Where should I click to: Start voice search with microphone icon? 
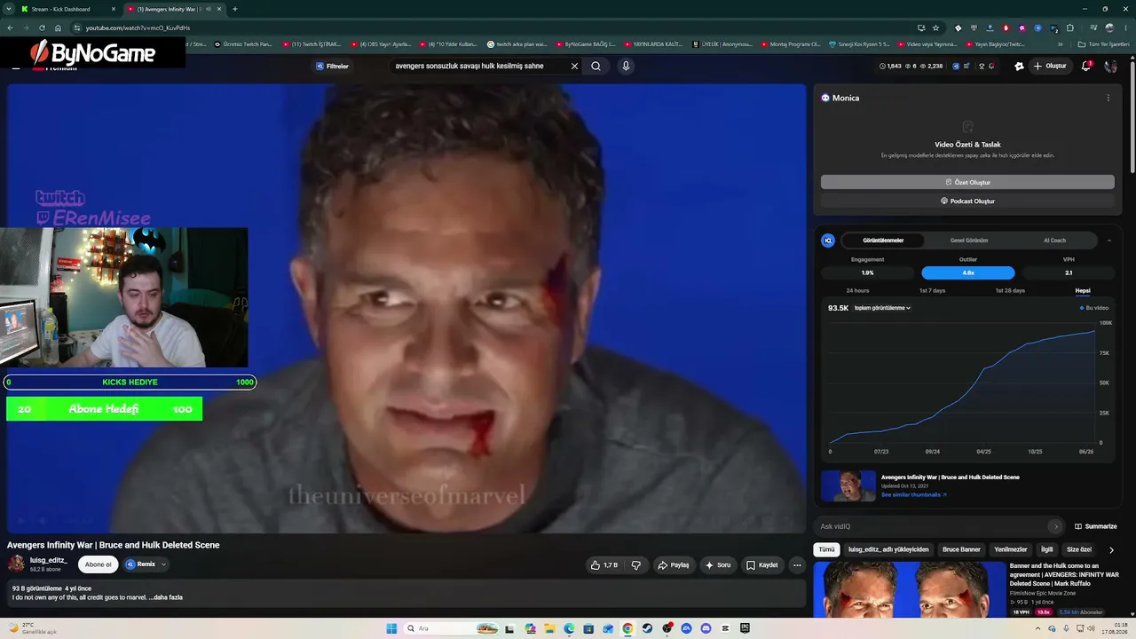(626, 66)
